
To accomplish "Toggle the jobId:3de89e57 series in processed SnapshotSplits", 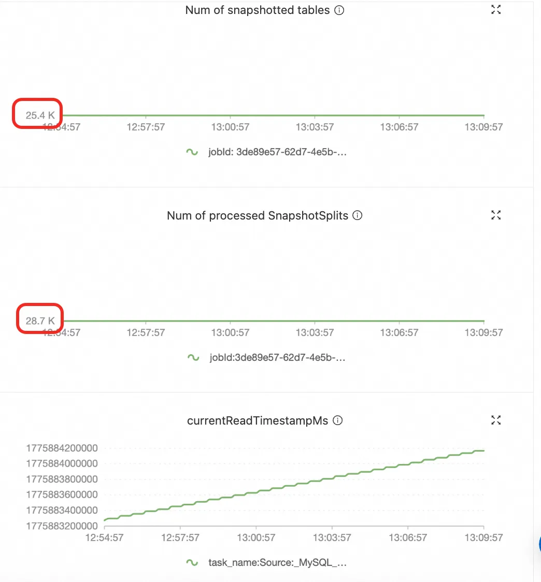I will coord(278,357).
